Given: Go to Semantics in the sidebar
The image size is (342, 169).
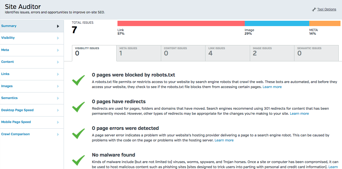Looking at the screenshot, I should [x=32, y=98].
